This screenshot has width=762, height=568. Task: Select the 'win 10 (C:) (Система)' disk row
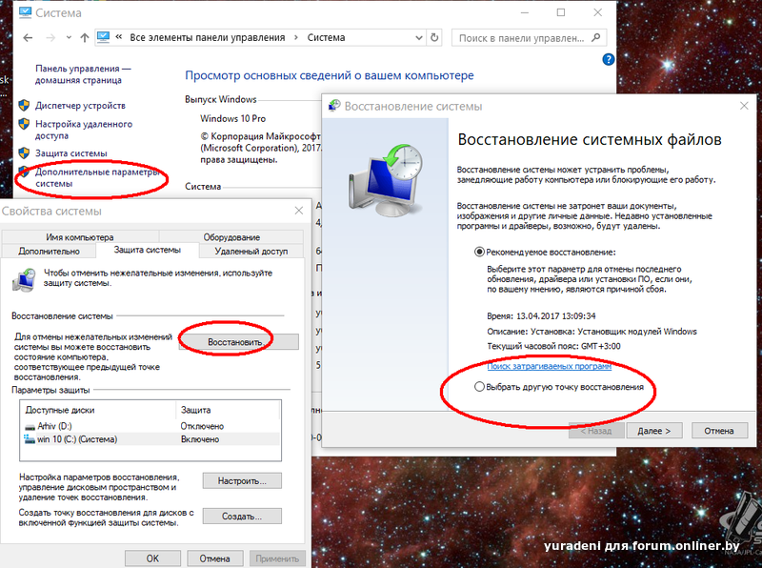tap(150, 439)
